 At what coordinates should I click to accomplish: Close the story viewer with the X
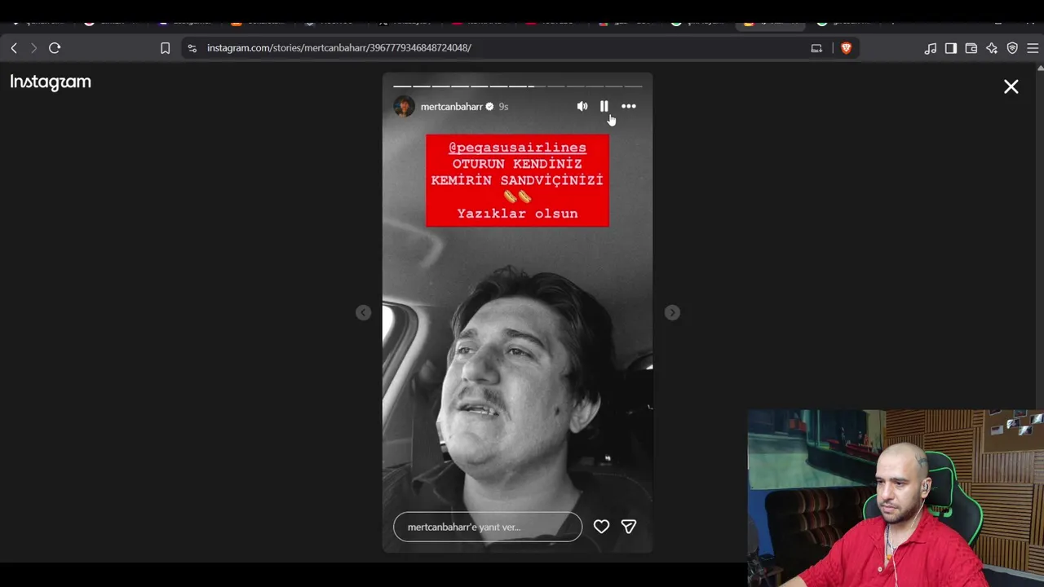(x=1011, y=86)
